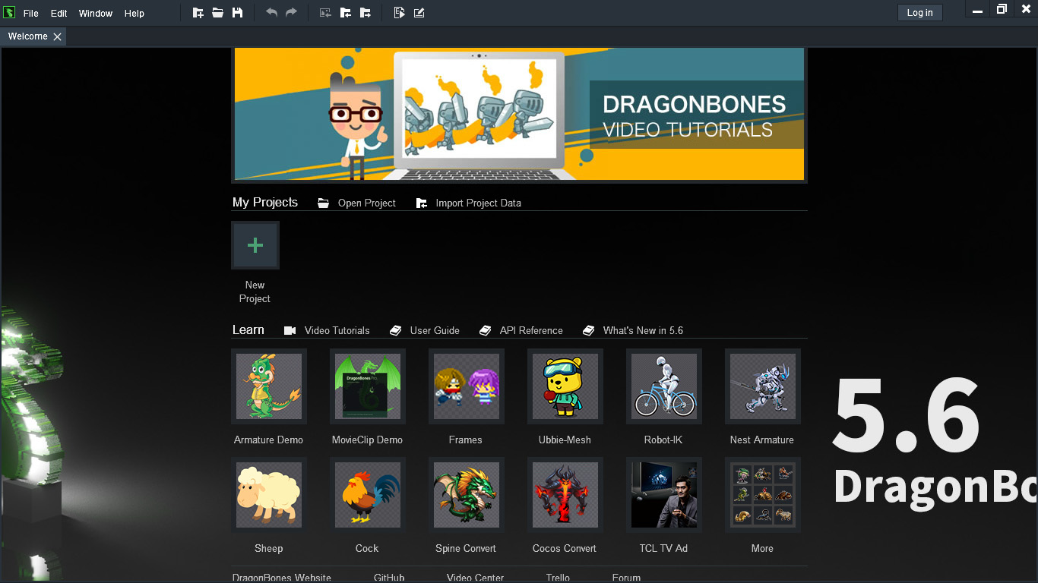
Task: Click the Import Assets image toolbar icon
Action: pyautogui.click(x=325, y=13)
